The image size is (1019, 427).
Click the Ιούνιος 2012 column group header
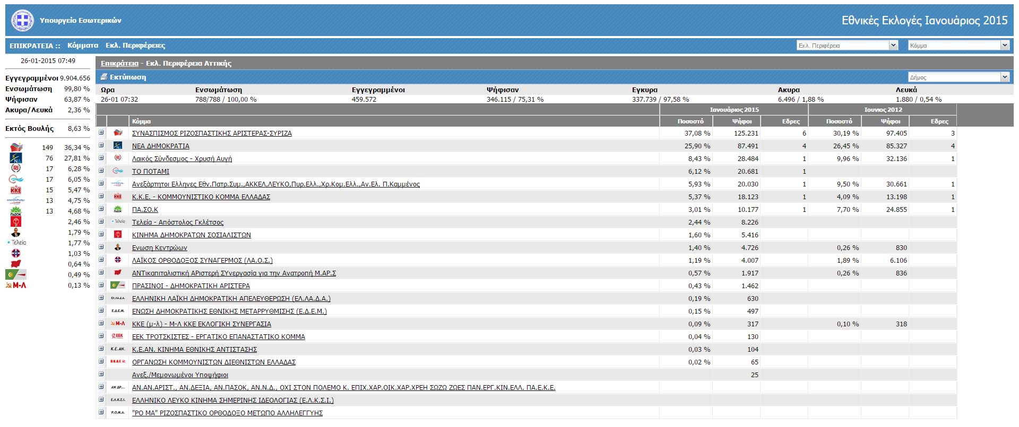[x=883, y=110]
